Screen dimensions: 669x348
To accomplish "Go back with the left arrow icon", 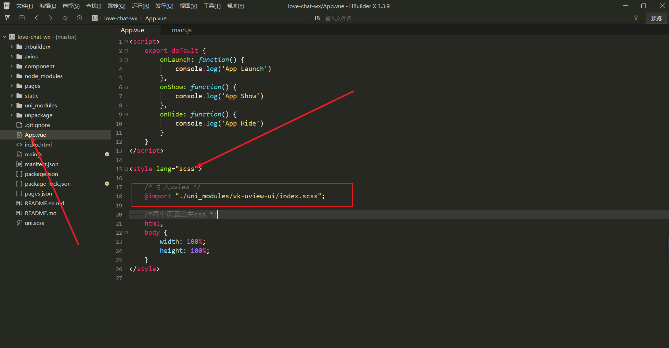I will coord(36,18).
